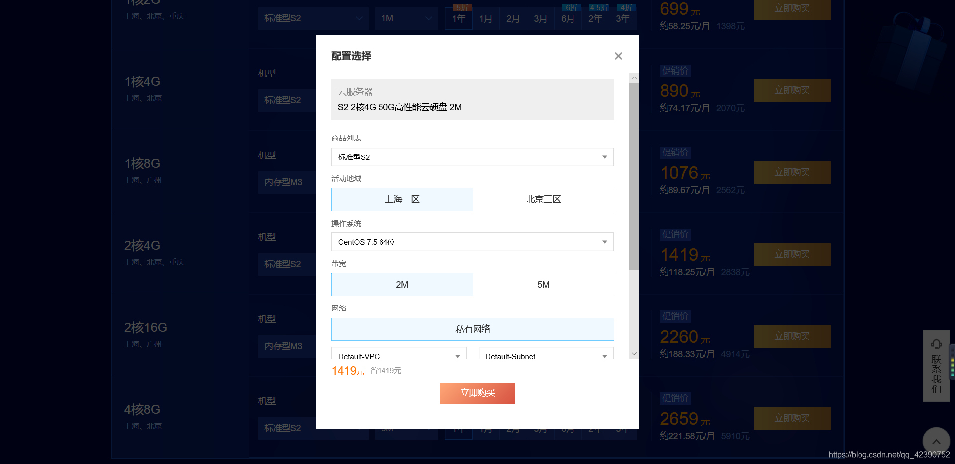The width and height of the screenshot is (955, 464).
Task: Click 立即购买 for the 1419元 plan
Action: pos(792,254)
